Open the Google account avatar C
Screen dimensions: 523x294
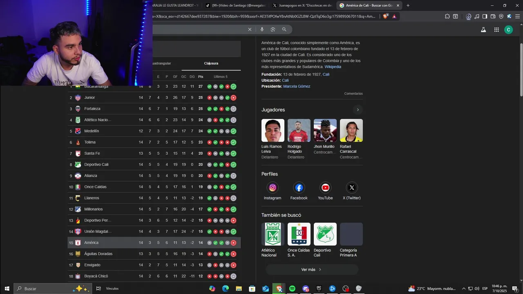click(x=508, y=29)
